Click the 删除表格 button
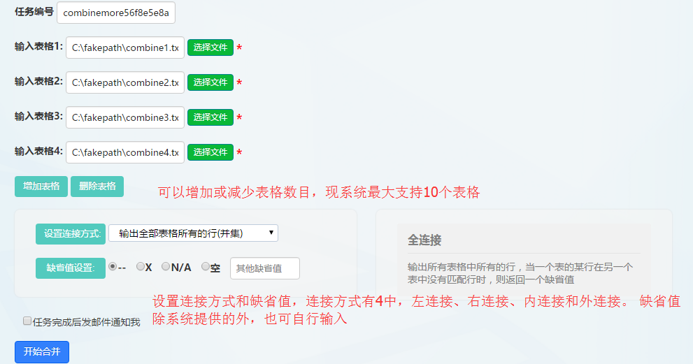Screen dimensions: 693x364 tap(97, 187)
